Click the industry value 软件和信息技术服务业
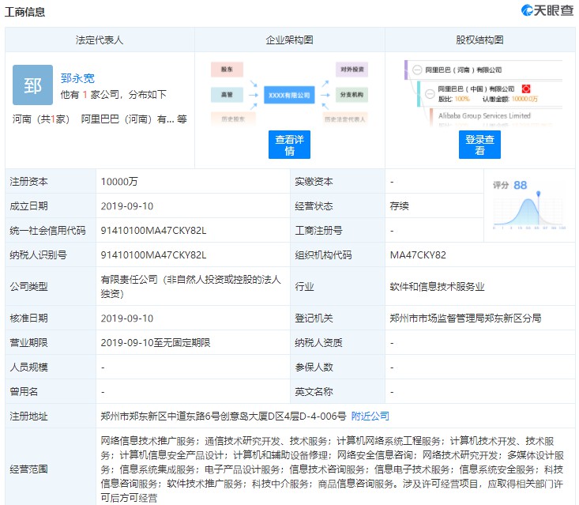Screen dimensions: 579x505 pos(437,286)
